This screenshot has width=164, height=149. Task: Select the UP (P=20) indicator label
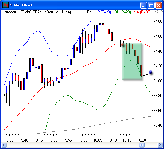point(103,12)
